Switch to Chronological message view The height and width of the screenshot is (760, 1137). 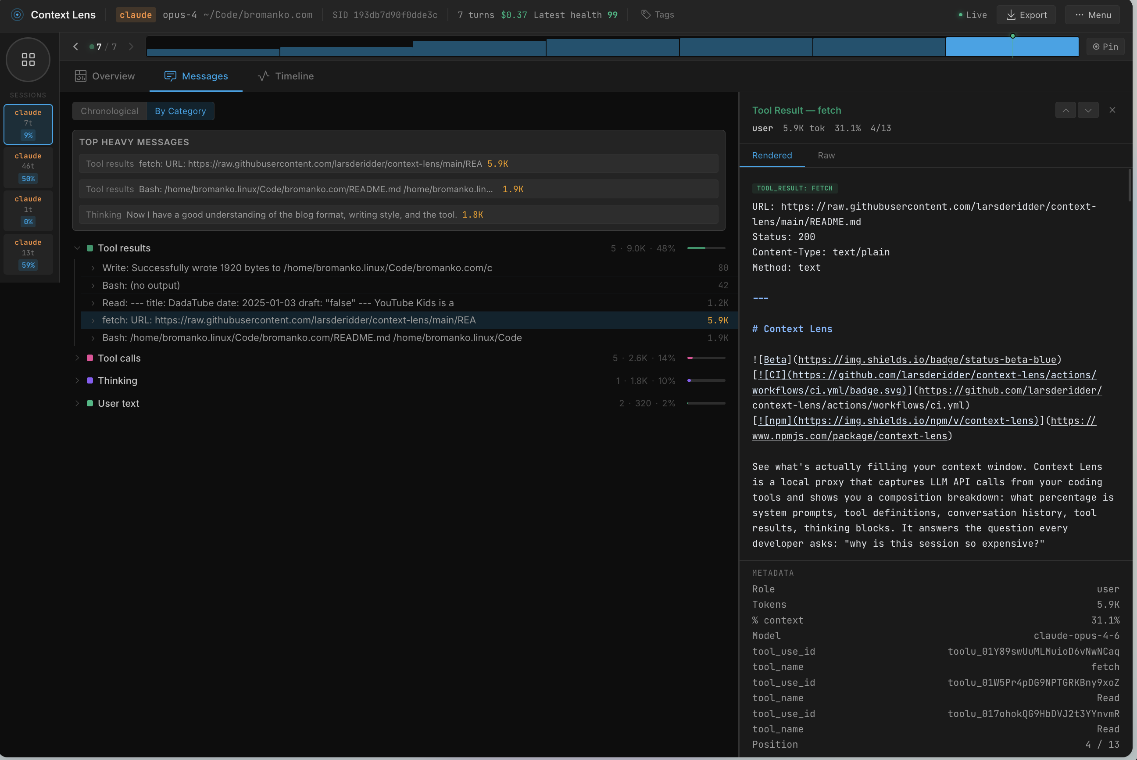coord(110,111)
